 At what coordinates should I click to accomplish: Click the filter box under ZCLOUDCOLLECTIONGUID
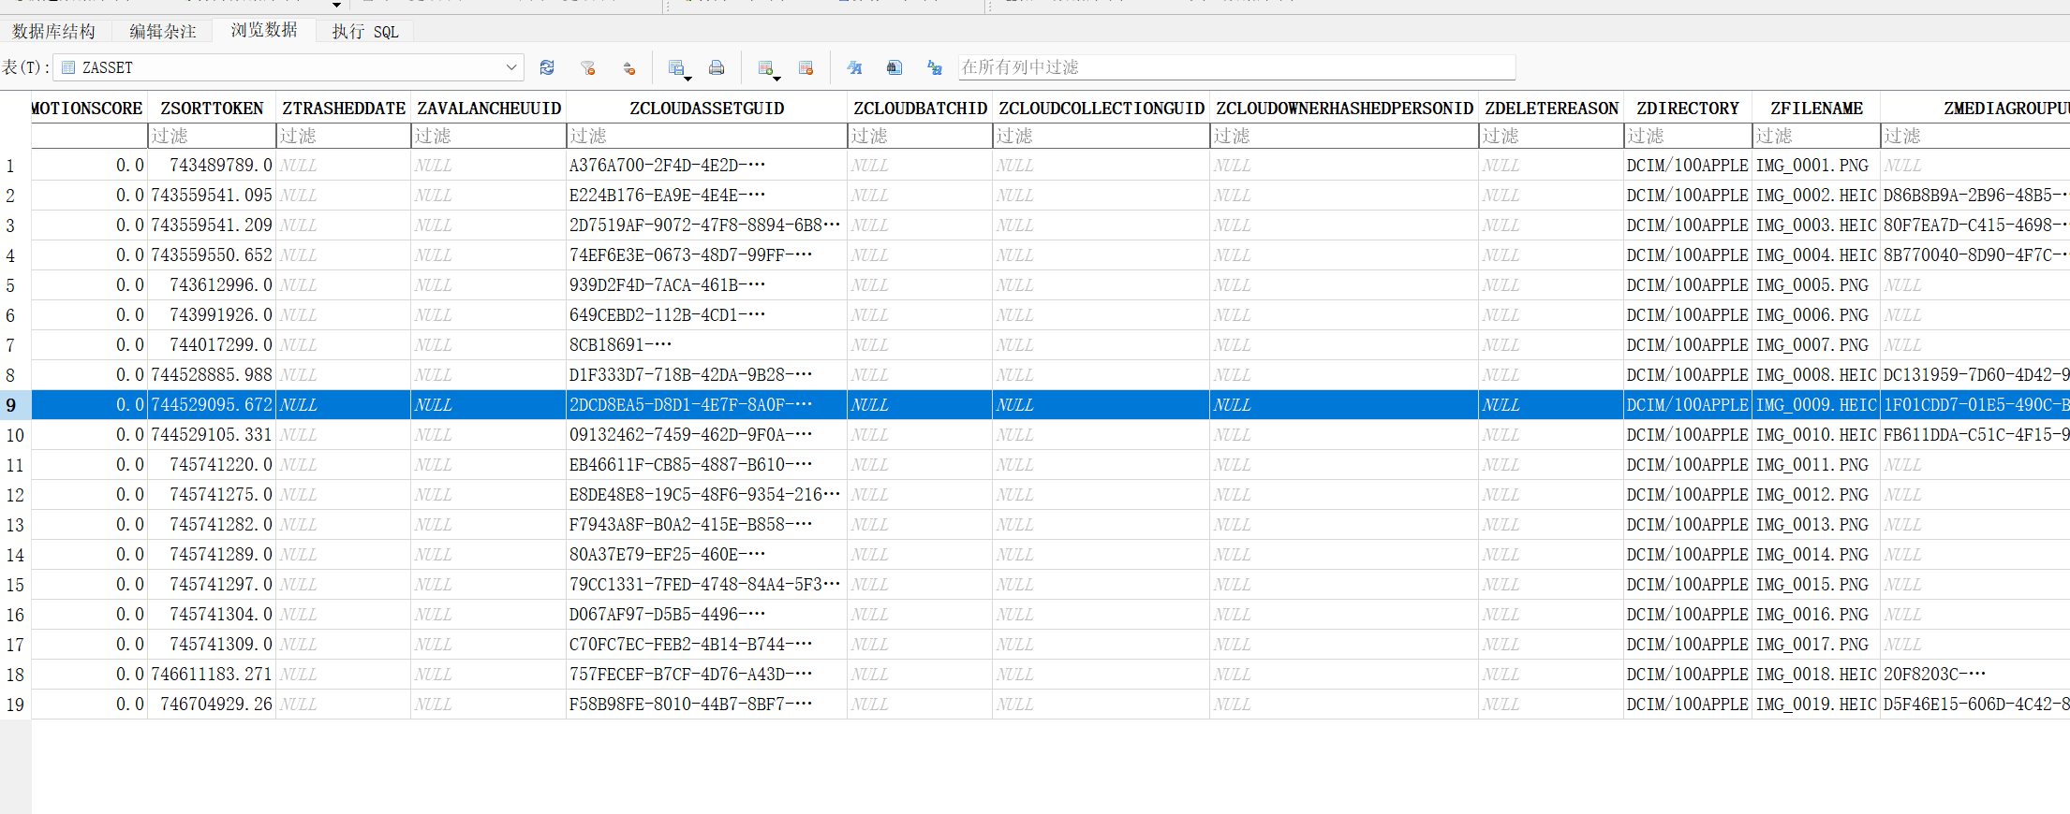(x=1102, y=136)
